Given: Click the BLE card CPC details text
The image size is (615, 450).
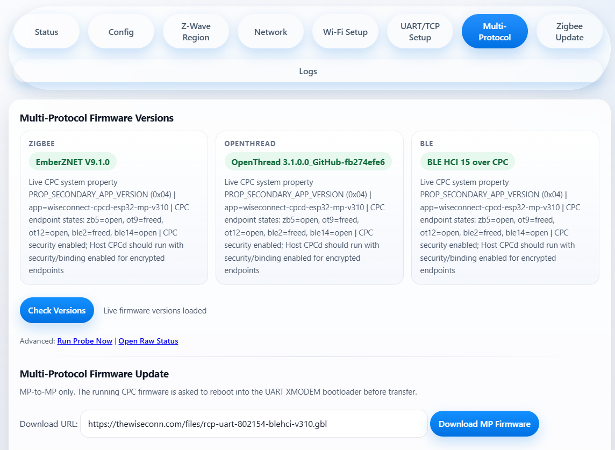Looking at the screenshot, I should [x=500, y=226].
